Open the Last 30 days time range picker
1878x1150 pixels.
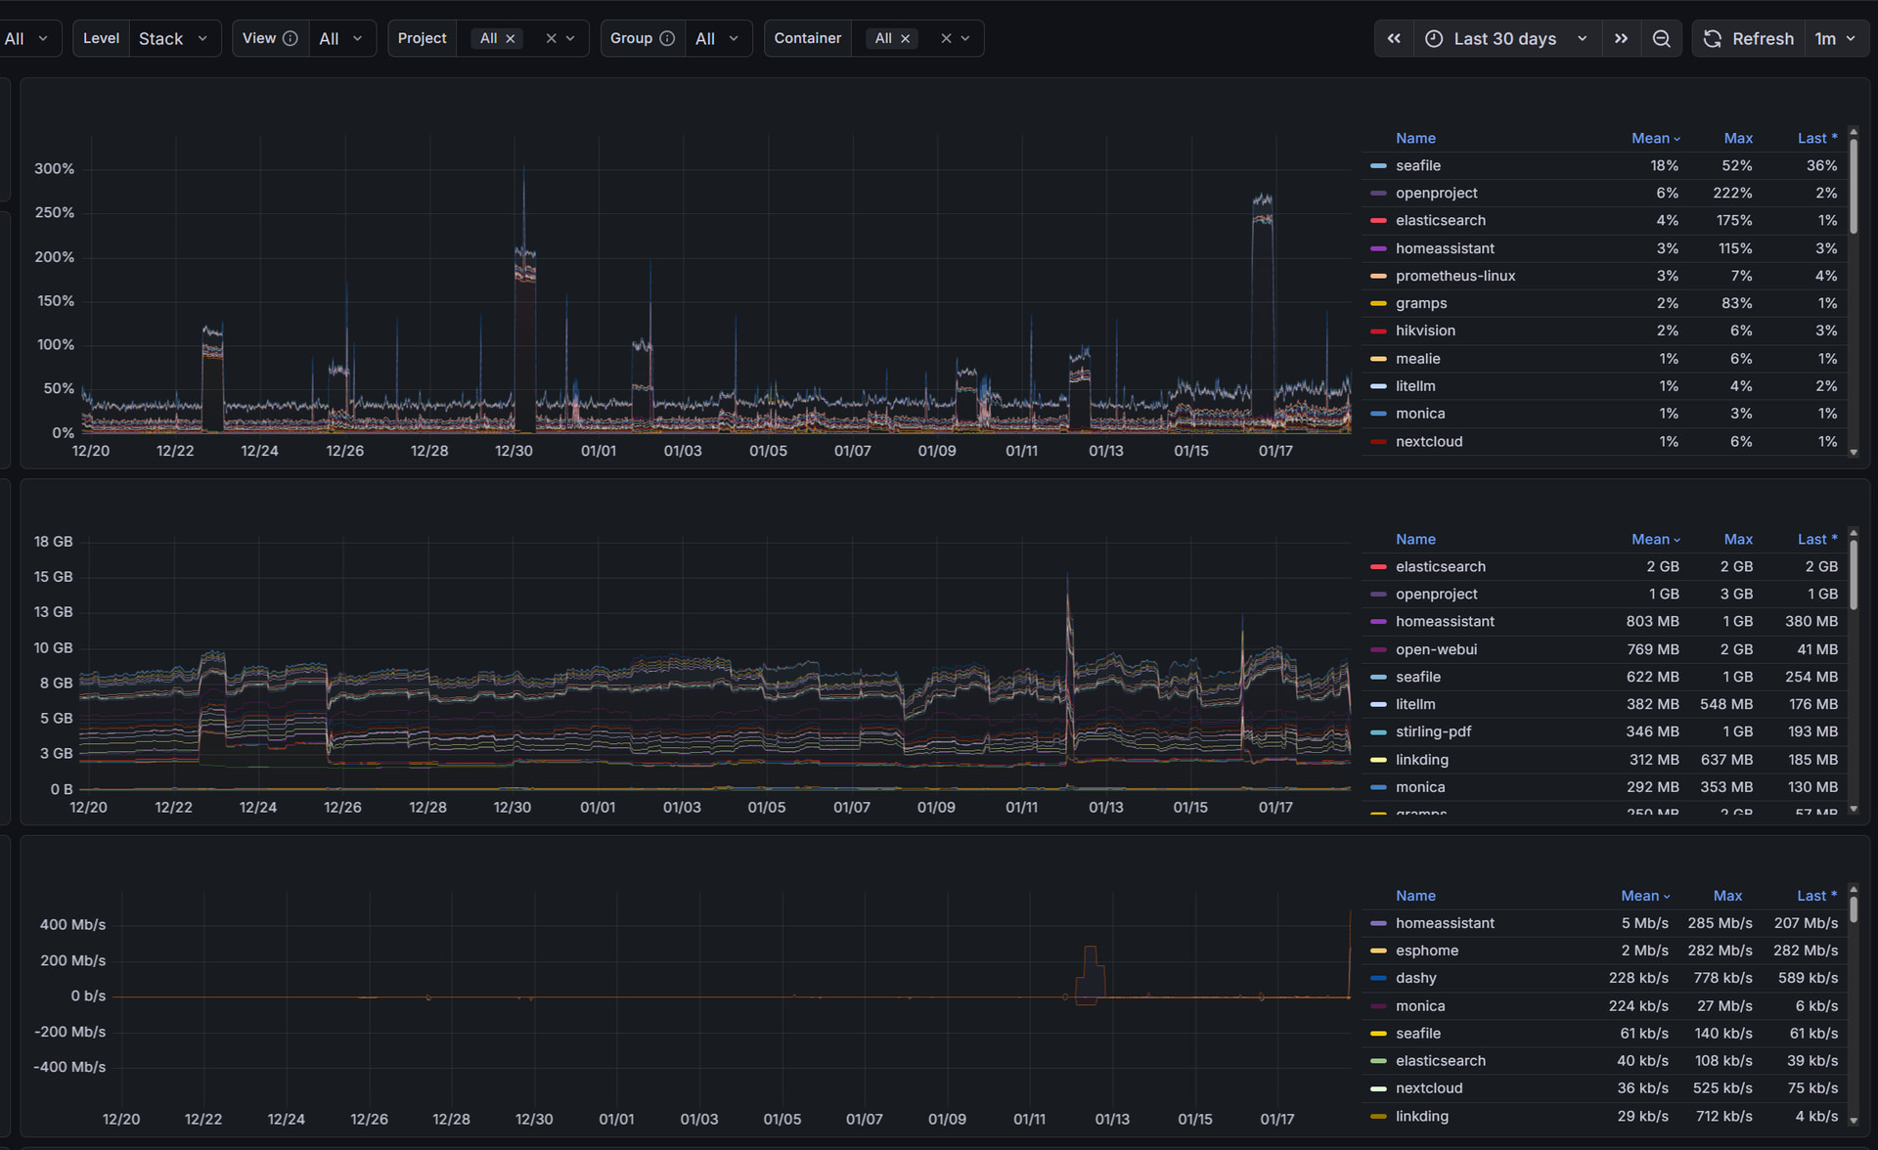point(1504,38)
